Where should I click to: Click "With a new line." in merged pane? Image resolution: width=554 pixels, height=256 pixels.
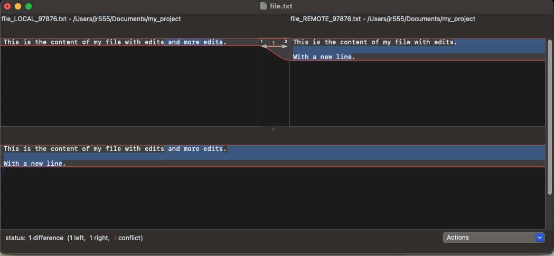(35, 164)
